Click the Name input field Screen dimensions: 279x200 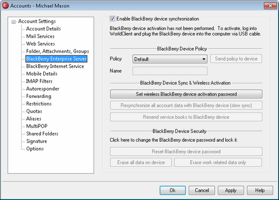[x=170, y=71]
